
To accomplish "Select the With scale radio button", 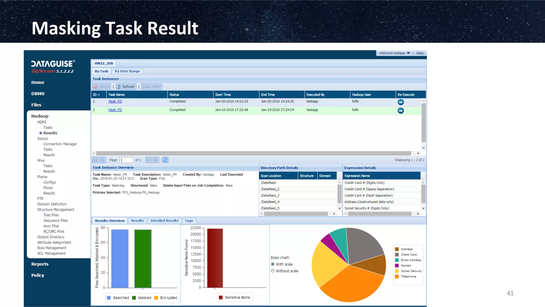I will (x=273, y=264).
